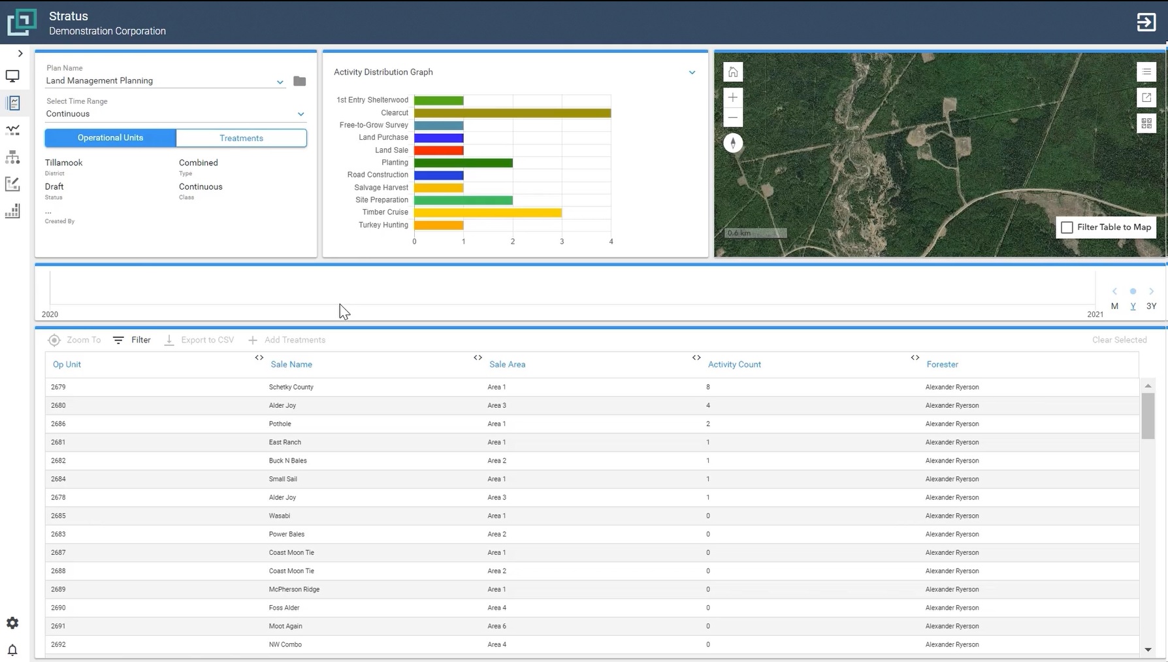The width and height of the screenshot is (1168, 662).
Task: Collapse the Activity Distribution Graph panel
Action: click(x=692, y=73)
